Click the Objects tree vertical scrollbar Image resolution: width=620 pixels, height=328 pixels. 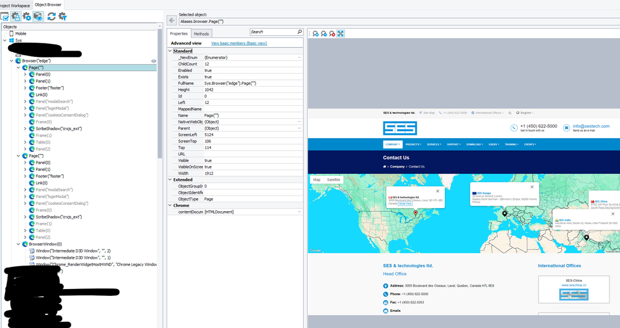click(159, 93)
